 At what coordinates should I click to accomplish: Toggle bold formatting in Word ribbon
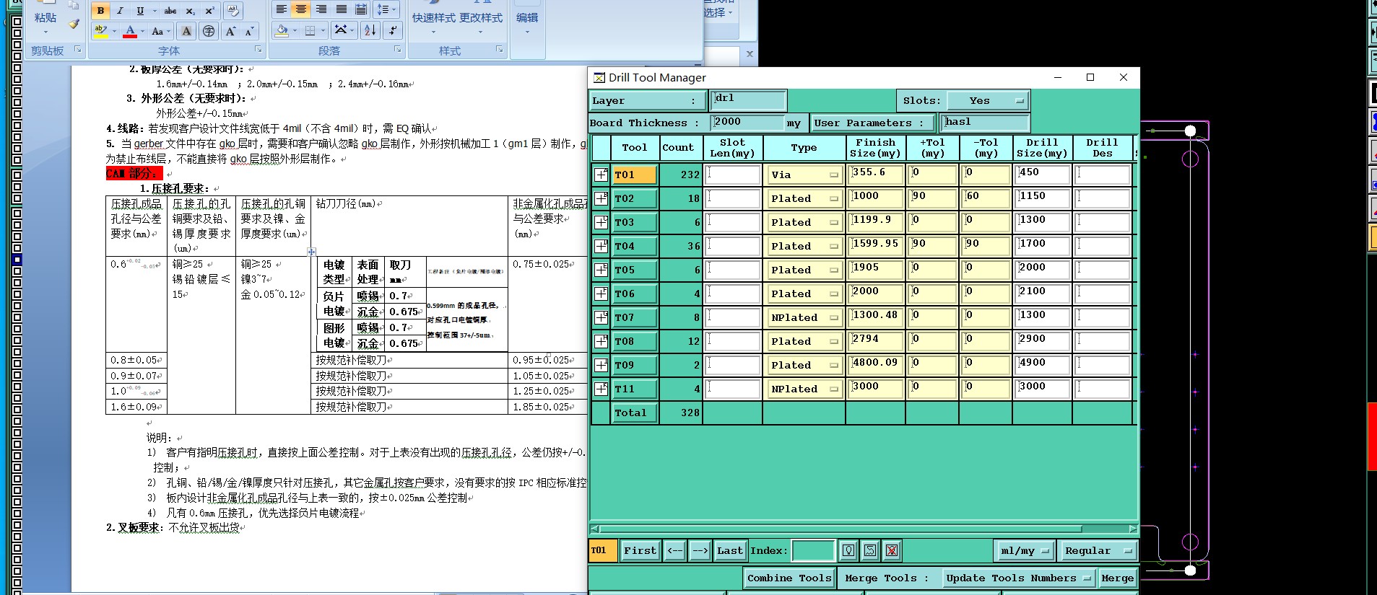[x=100, y=10]
